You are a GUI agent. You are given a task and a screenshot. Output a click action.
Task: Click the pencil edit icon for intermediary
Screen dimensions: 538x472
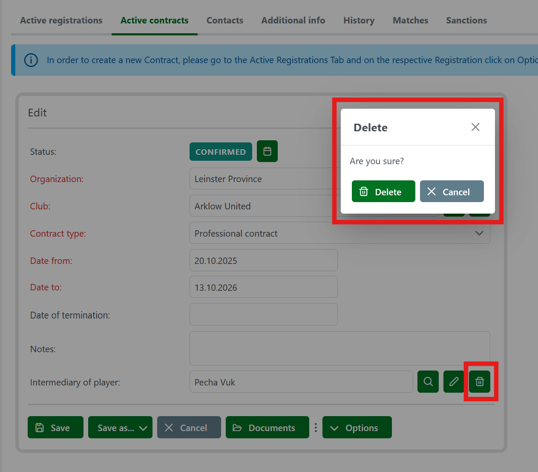[454, 382]
